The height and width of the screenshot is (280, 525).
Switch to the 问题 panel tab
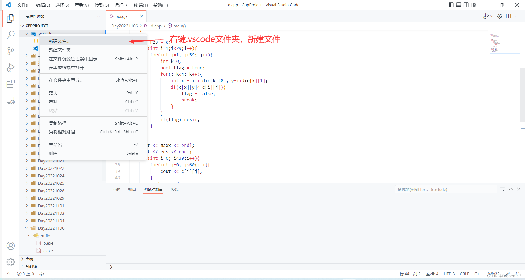point(116,189)
